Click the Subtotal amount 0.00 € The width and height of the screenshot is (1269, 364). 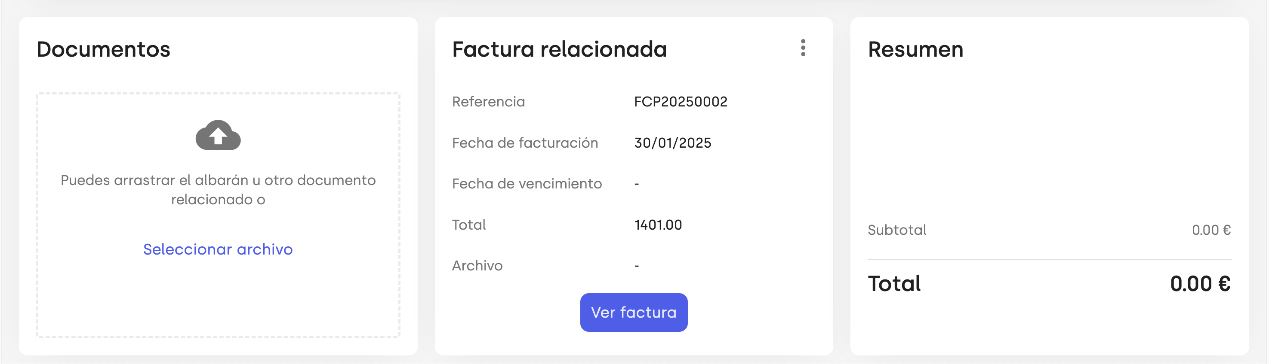pyautogui.click(x=1211, y=230)
